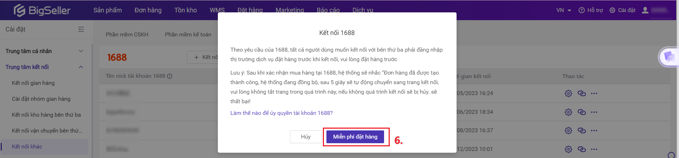Collapse the Cài đặt sidebar panel

pyautogui.click(x=81, y=29)
